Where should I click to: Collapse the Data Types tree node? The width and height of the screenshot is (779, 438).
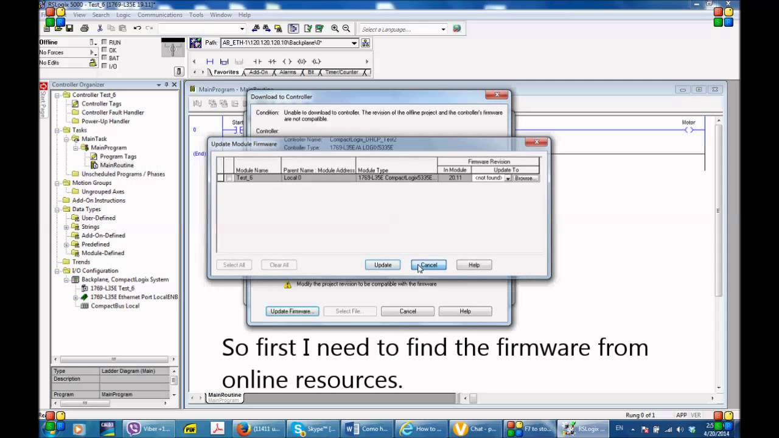click(57, 209)
